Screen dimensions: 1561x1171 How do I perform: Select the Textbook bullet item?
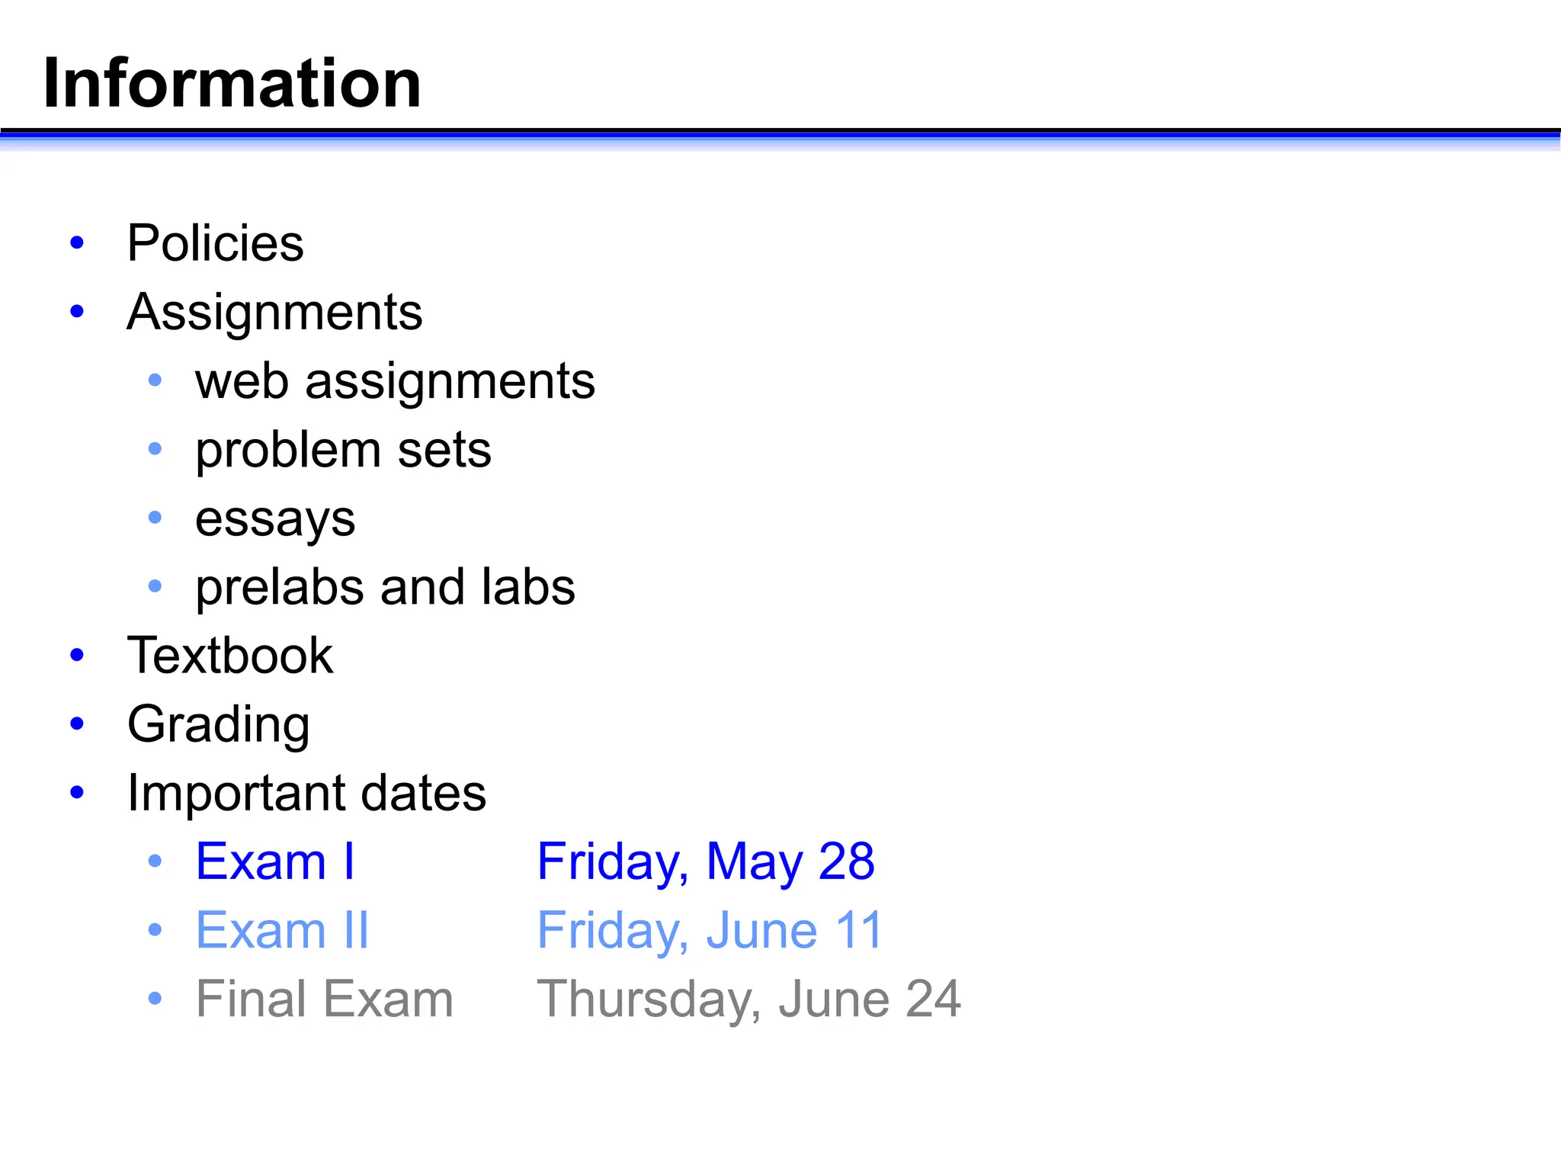[230, 655]
